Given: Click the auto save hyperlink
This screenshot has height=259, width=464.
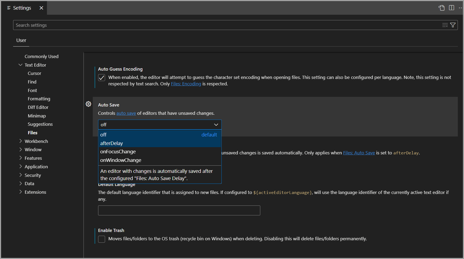Looking at the screenshot, I should pos(126,113).
